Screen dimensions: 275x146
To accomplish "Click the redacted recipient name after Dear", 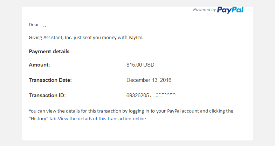I will pyautogui.click(x=51, y=25).
